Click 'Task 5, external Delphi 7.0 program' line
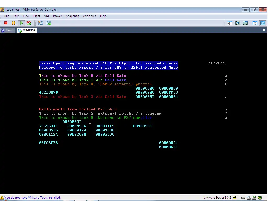 [100, 114]
